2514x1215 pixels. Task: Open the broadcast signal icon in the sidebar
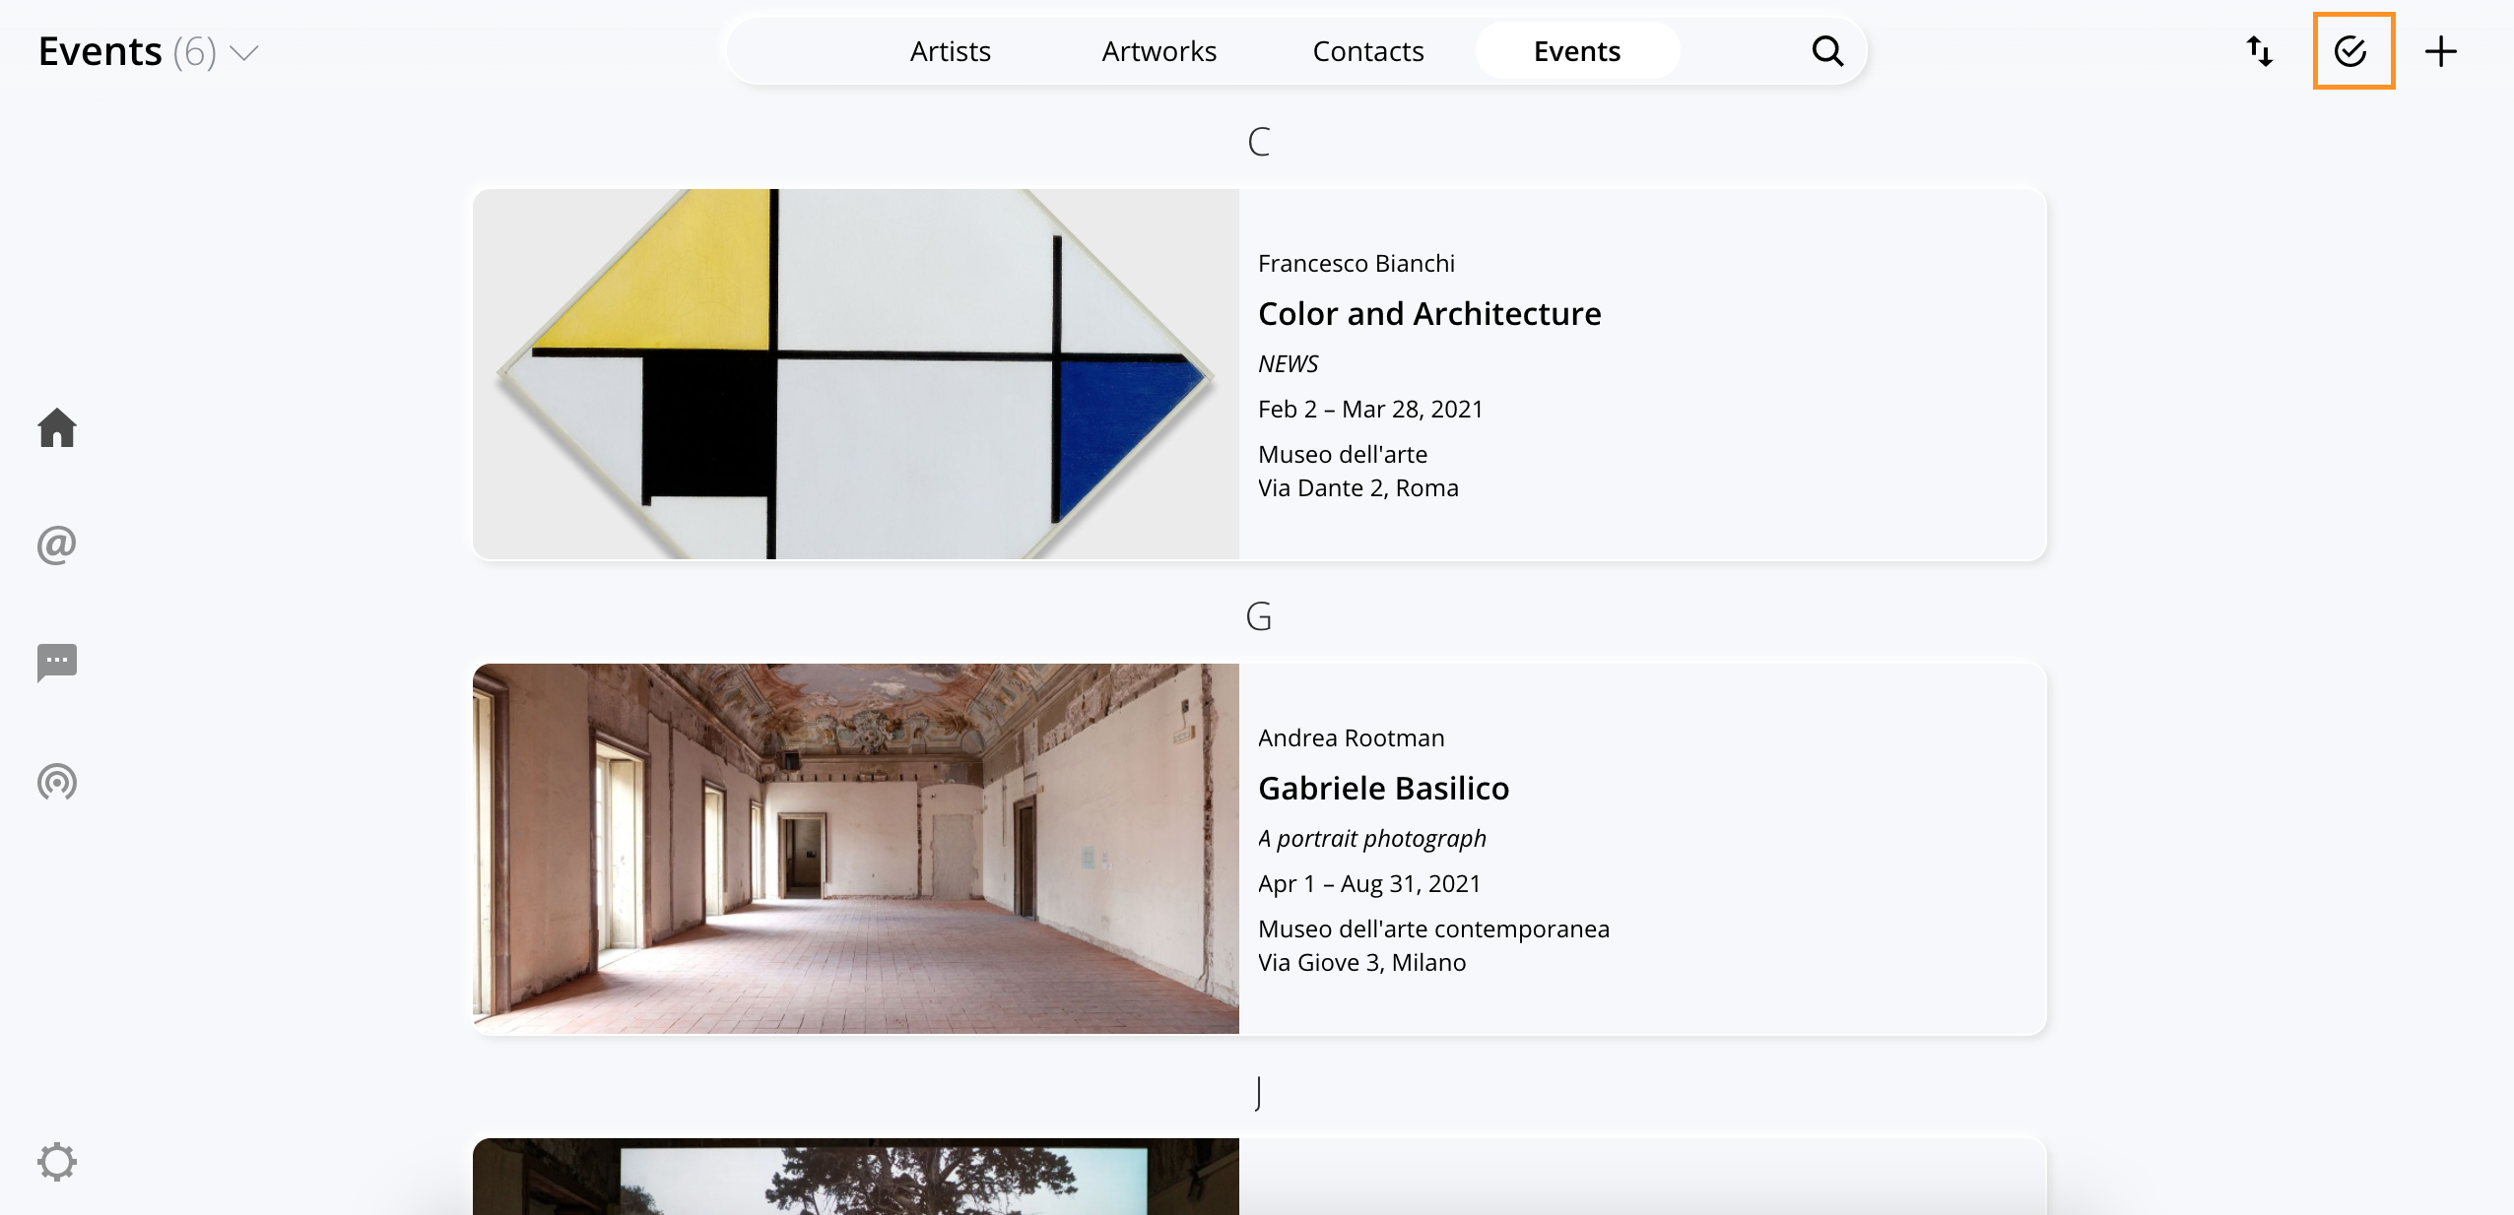(x=57, y=782)
